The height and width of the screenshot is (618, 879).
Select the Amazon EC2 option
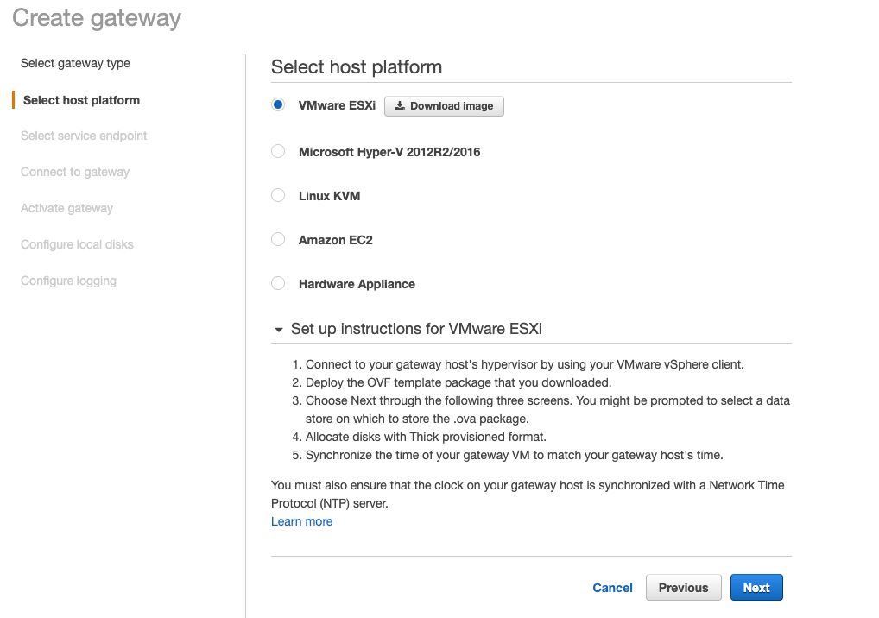[277, 239]
